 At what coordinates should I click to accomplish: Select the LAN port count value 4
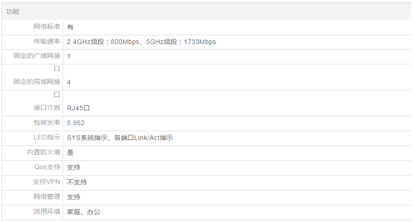pyautogui.click(x=69, y=82)
